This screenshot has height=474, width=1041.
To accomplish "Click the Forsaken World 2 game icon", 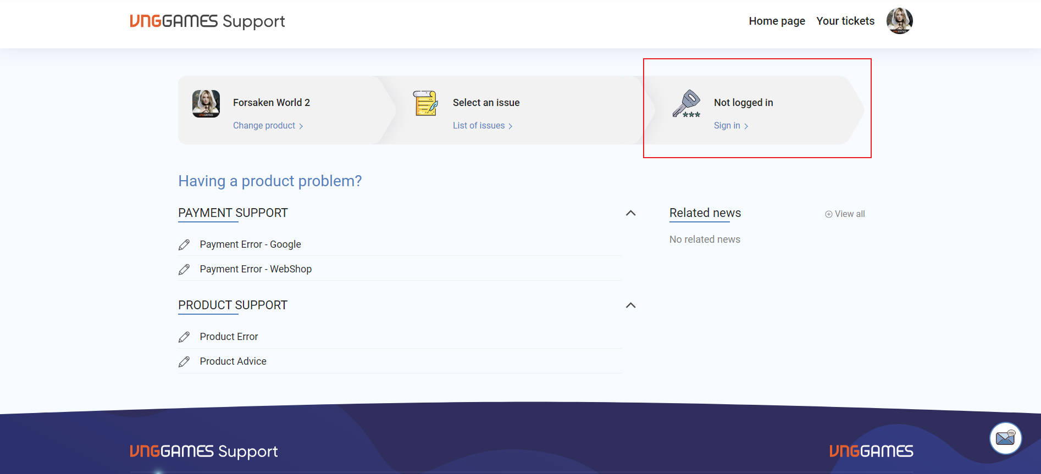I will coord(206,104).
